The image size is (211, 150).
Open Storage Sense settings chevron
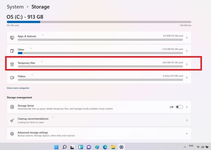point(187,107)
